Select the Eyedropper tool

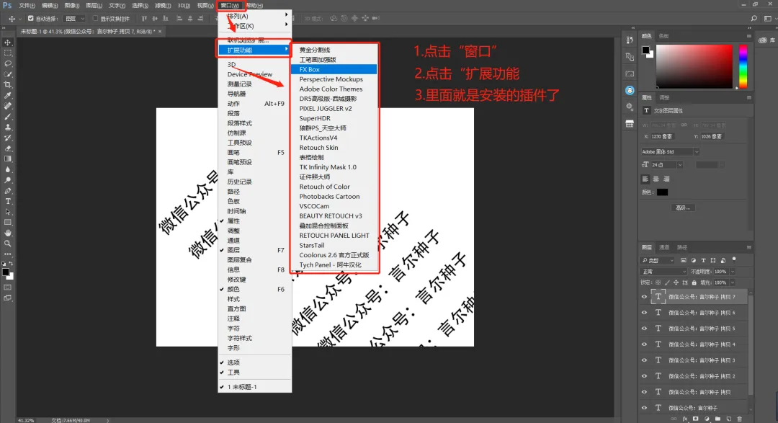tap(7, 95)
